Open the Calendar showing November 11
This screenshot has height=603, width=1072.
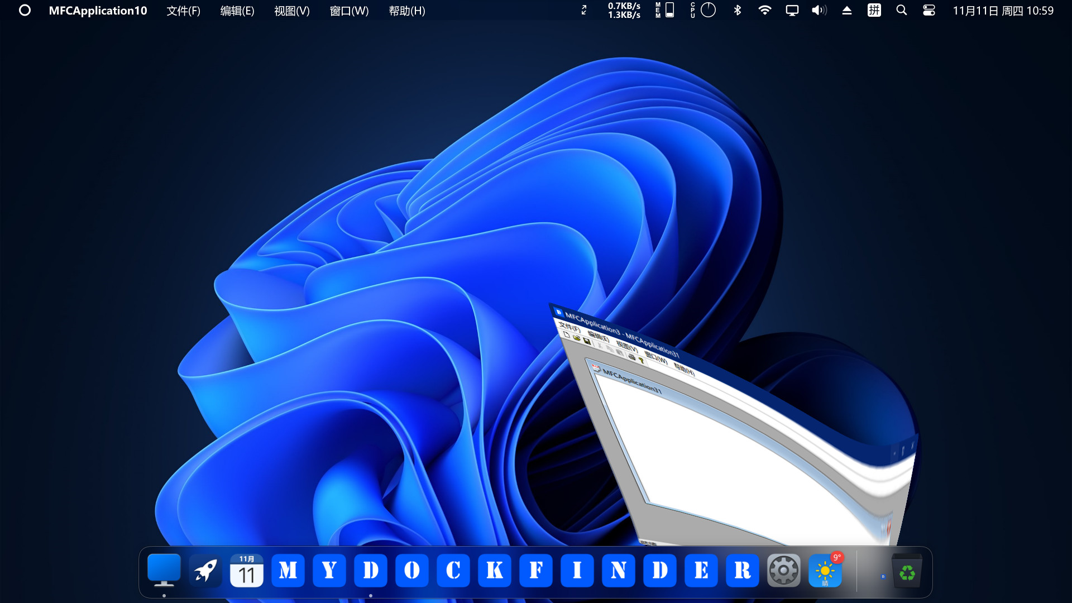pos(247,571)
